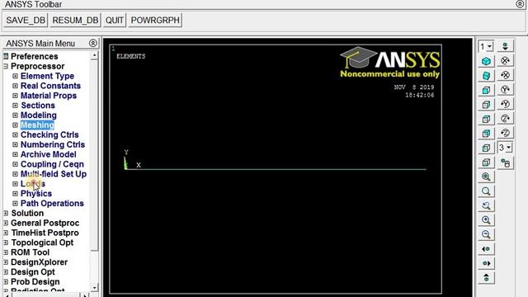The image size is (528, 297).
Task: Collapse the ANSYS Main Menu panel
Action: 93,43
